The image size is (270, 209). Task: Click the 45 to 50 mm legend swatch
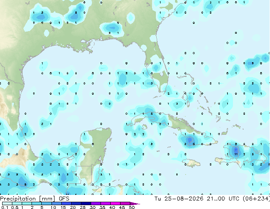tap(125, 203)
